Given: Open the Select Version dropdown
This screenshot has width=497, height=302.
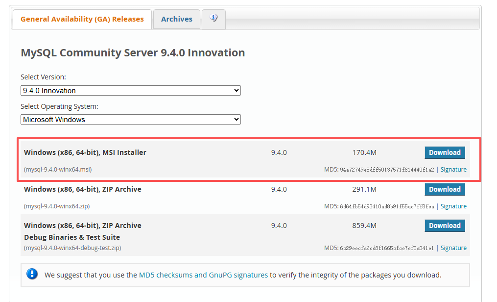Looking at the screenshot, I should pyautogui.click(x=131, y=90).
